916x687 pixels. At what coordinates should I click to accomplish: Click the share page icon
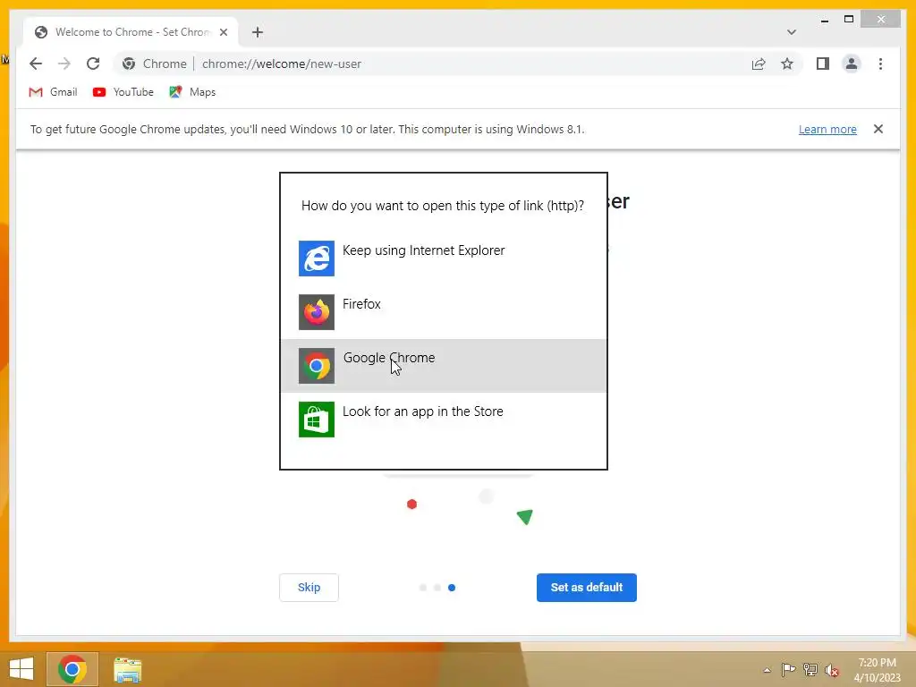coord(759,64)
